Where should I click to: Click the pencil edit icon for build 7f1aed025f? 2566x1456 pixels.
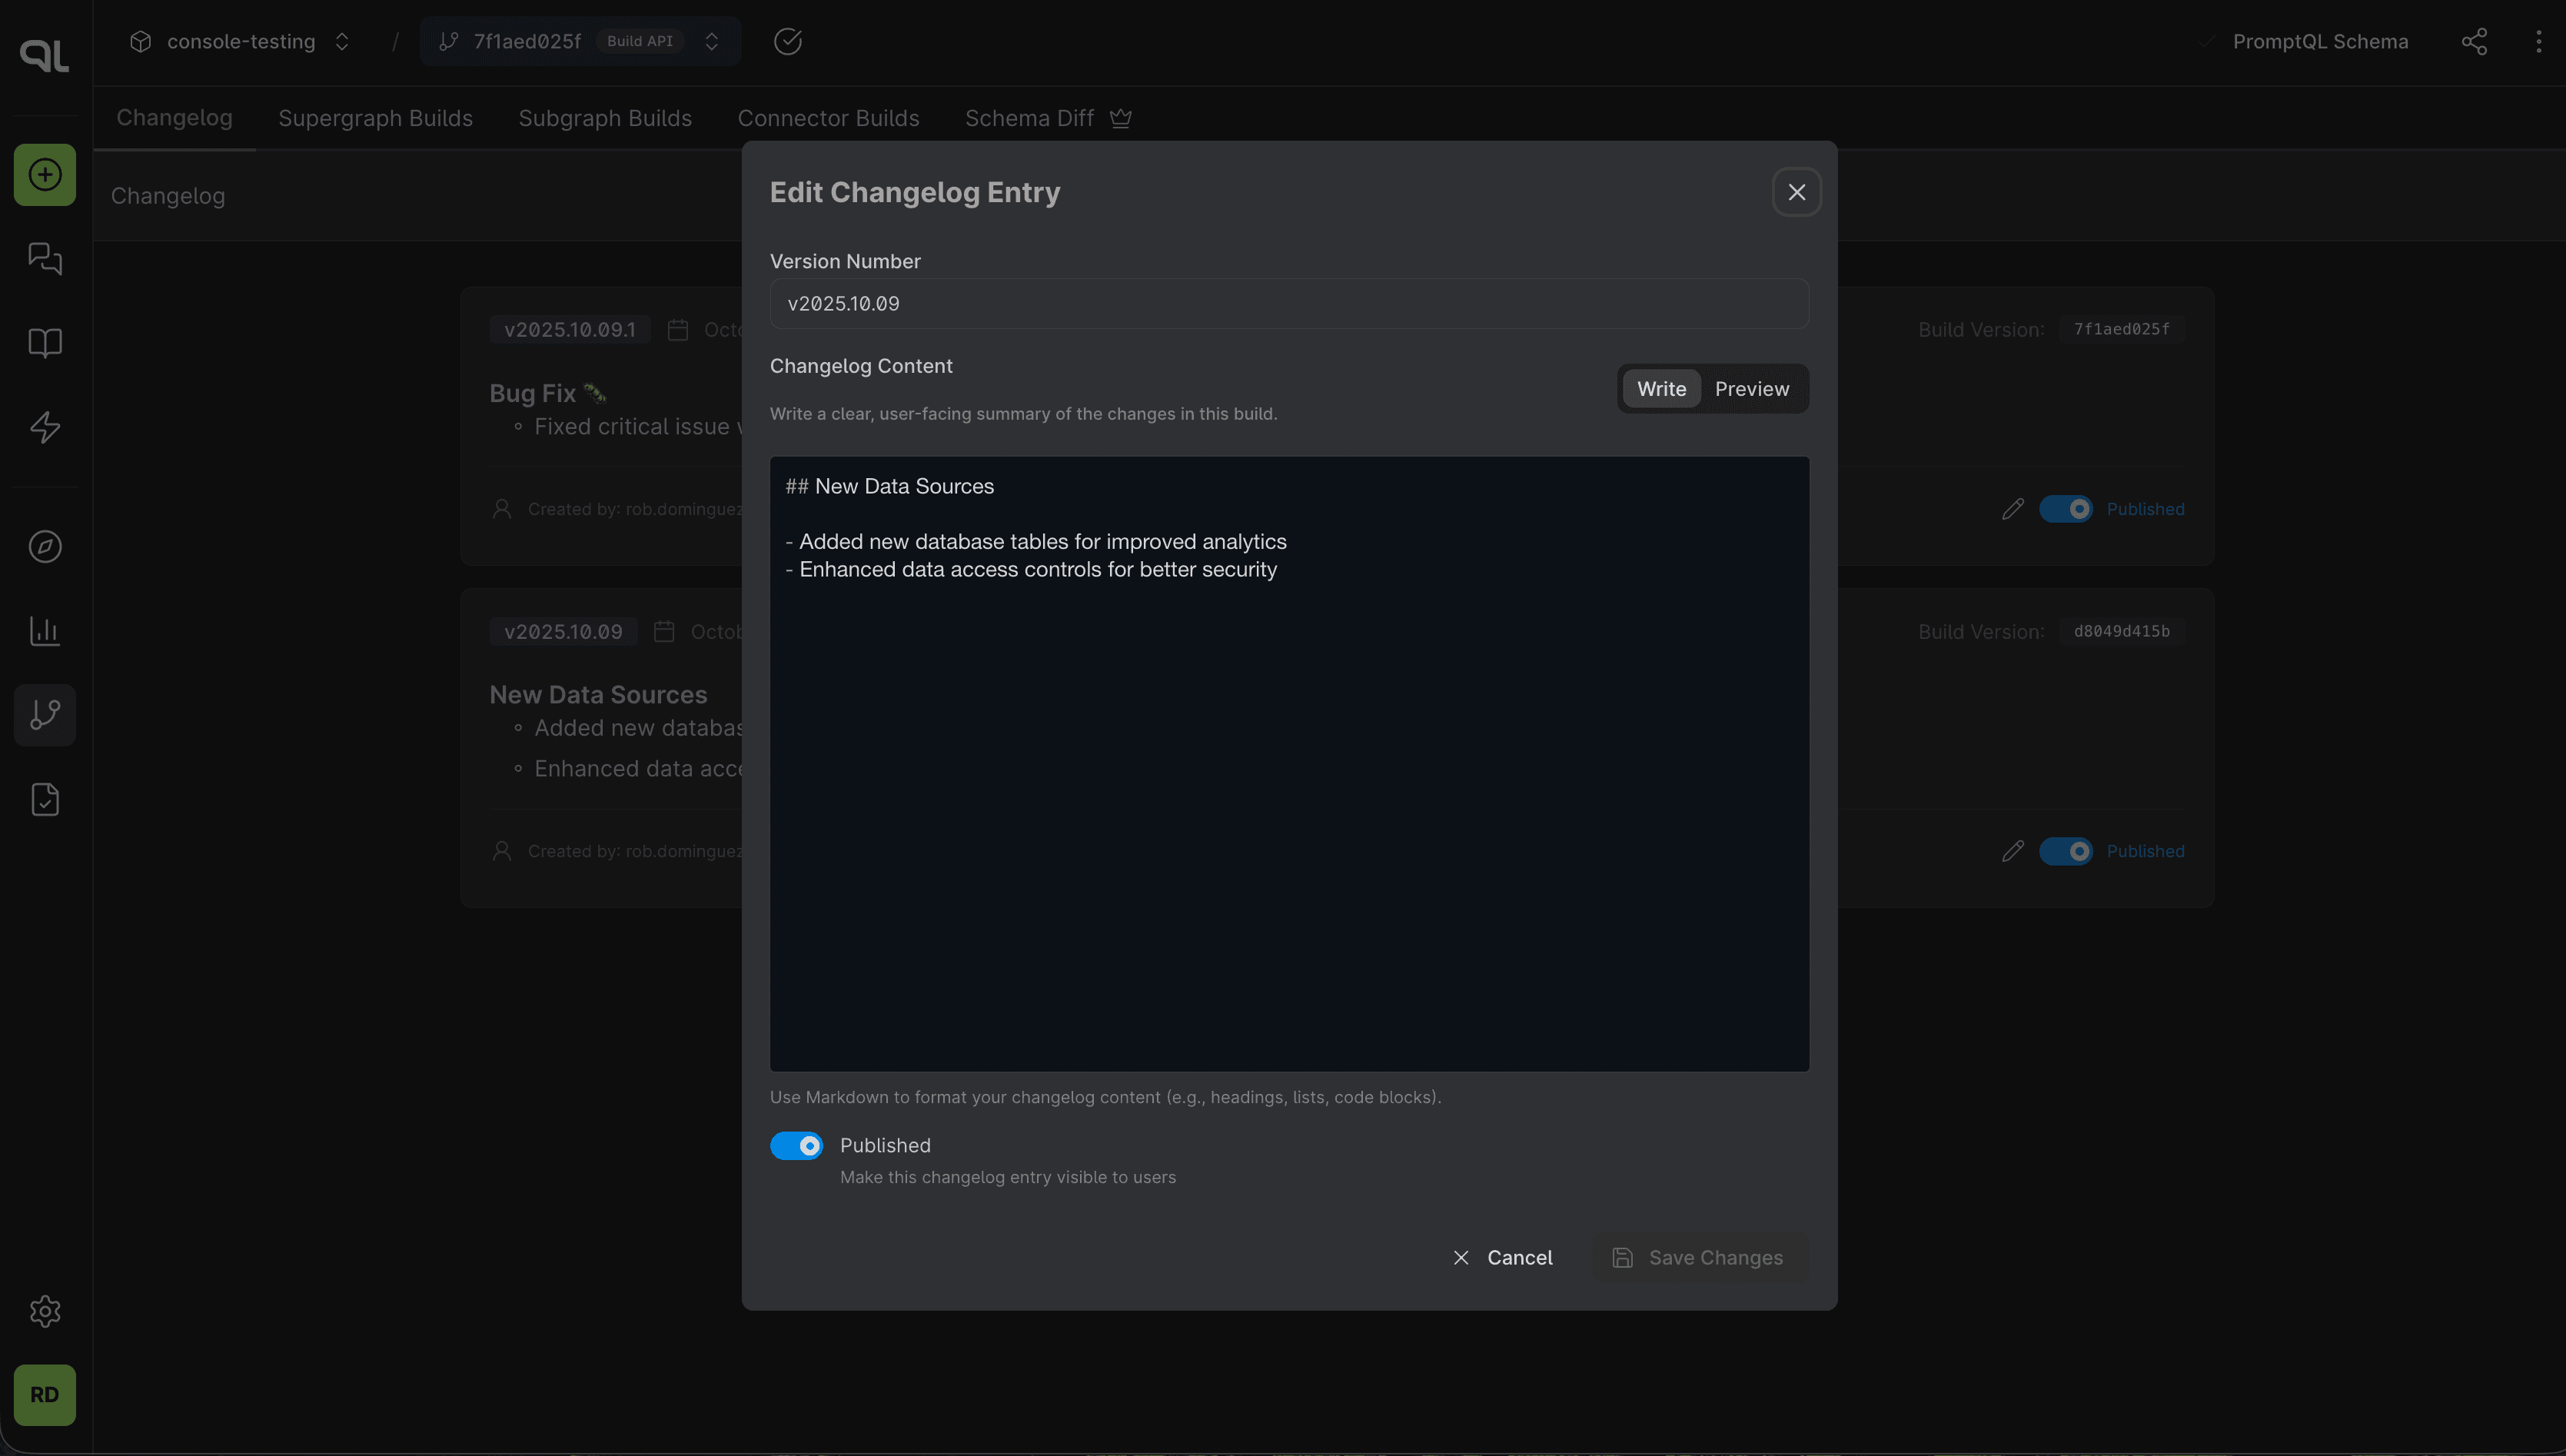[x=2012, y=509]
